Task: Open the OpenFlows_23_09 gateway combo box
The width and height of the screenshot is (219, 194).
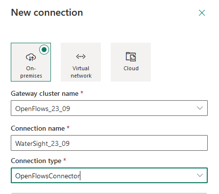Action: pyautogui.click(x=109, y=108)
